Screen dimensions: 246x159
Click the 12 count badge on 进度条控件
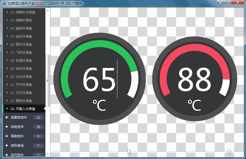click(x=38, y=117)
